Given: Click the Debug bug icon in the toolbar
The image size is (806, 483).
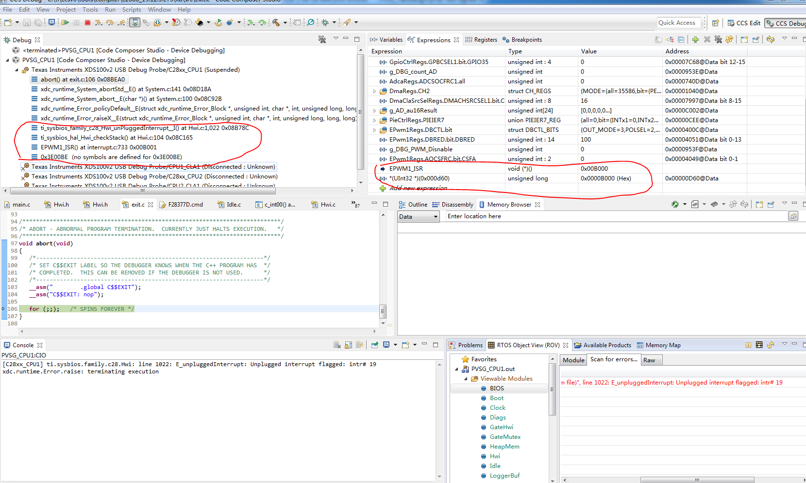Looking at the screenshot, I should 325,22.
